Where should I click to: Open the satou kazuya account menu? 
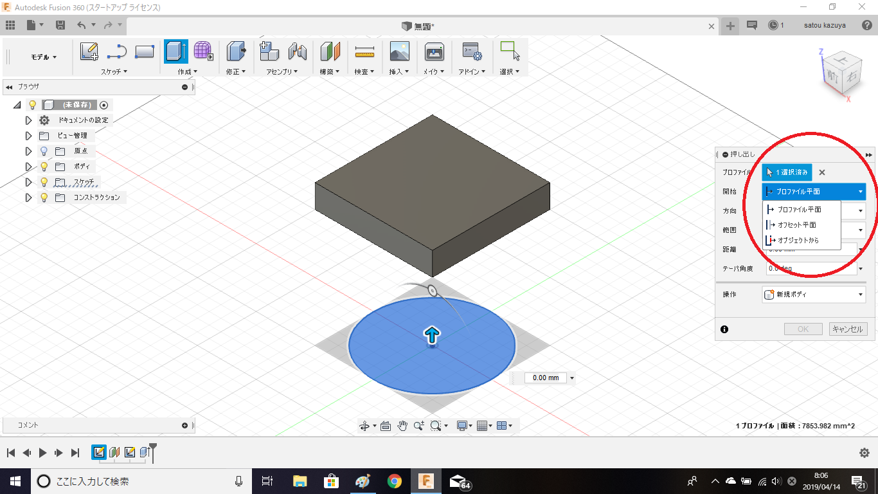(825, 25)
